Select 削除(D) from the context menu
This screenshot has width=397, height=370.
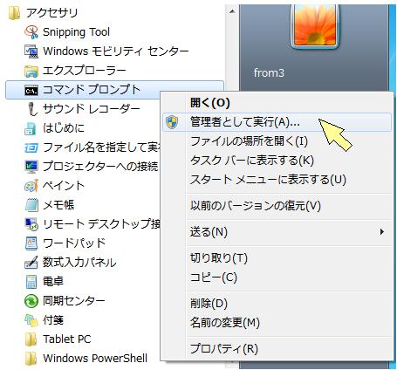point(277,303)
